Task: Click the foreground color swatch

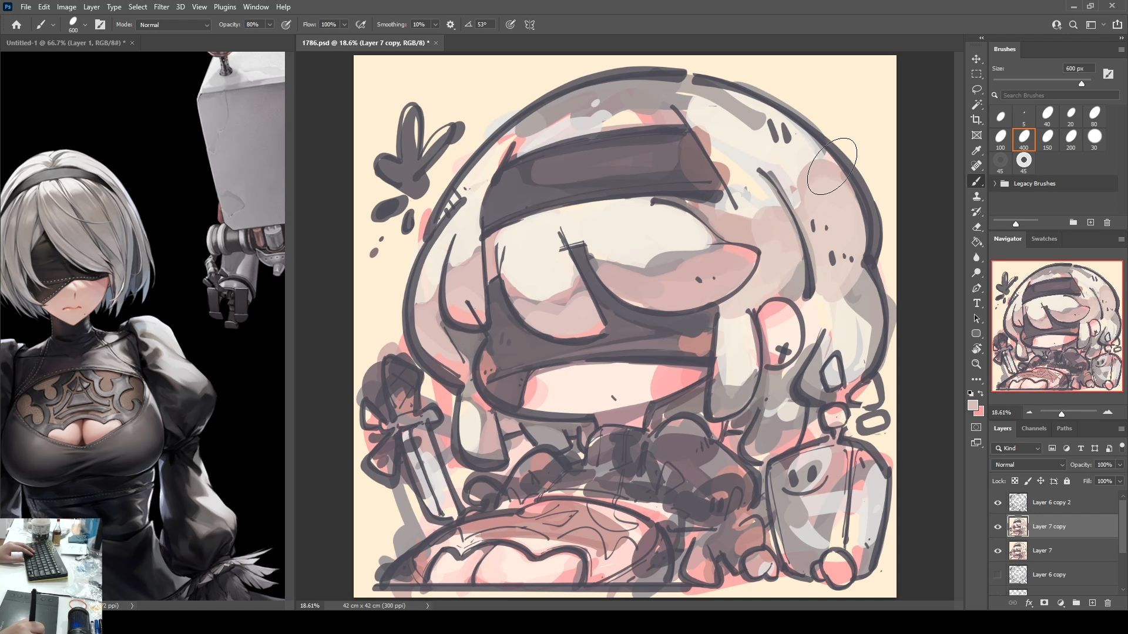Action: click(x=973, y=406)
